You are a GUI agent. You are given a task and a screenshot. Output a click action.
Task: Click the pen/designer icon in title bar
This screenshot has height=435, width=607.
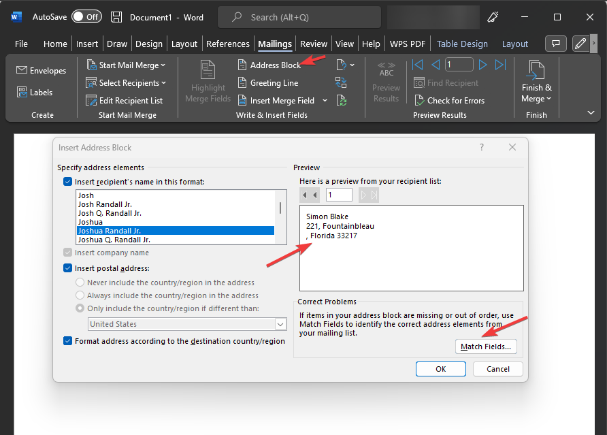[493, 17]
